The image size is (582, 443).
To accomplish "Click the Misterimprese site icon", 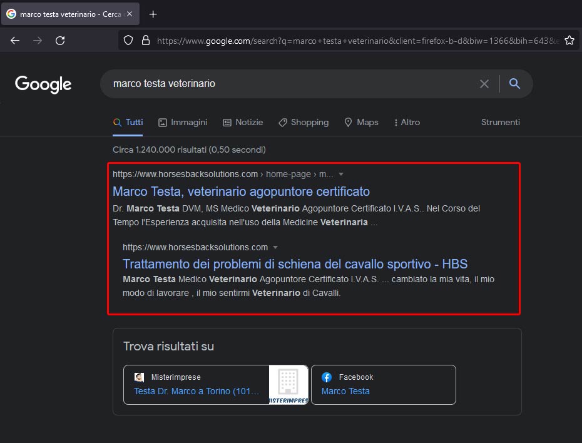I will coord(139,377).
